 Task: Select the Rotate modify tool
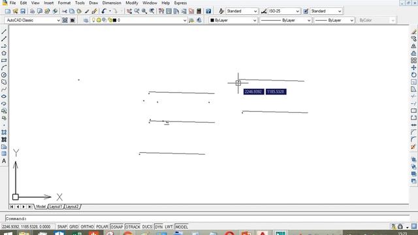413,75
